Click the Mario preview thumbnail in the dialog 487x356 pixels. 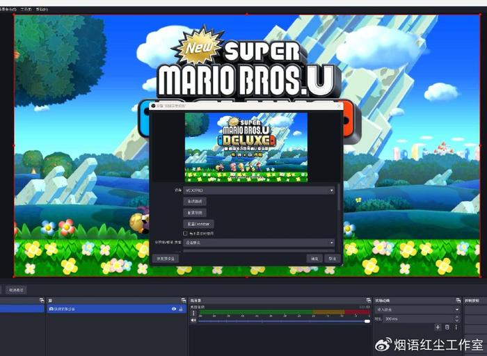[246, 147]
